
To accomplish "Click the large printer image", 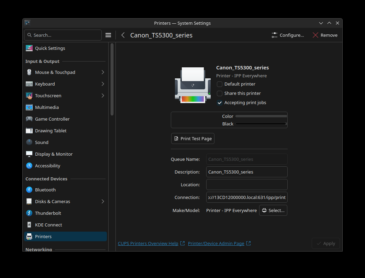I will (x=193, y=85).
